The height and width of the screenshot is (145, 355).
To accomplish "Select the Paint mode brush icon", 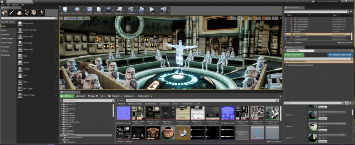I will 12,13.
